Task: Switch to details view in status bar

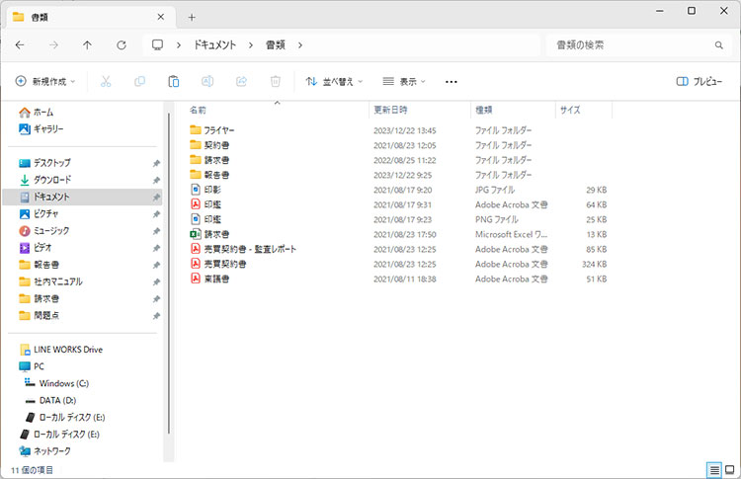Action: click(x=713, y=470)
